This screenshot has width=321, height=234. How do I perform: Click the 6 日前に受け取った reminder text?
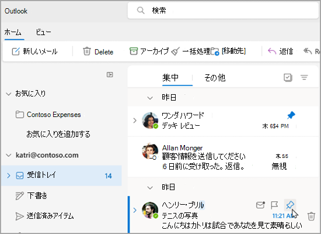click(x=204, y=166)
